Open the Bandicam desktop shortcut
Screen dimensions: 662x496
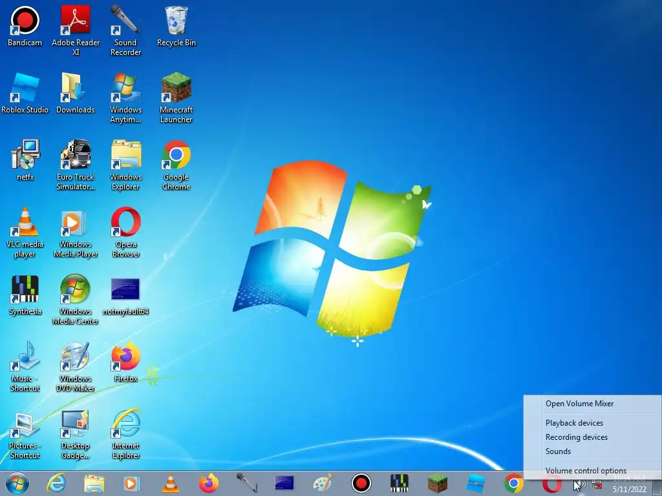coord(25,26)
